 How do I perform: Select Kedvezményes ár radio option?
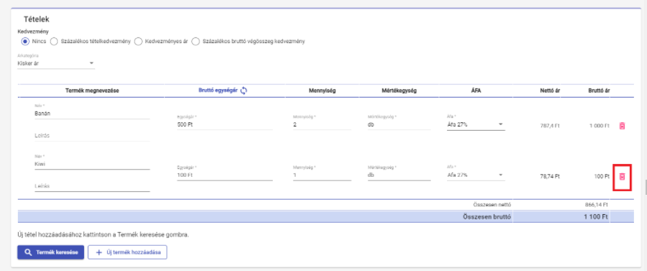click(138, 41)
